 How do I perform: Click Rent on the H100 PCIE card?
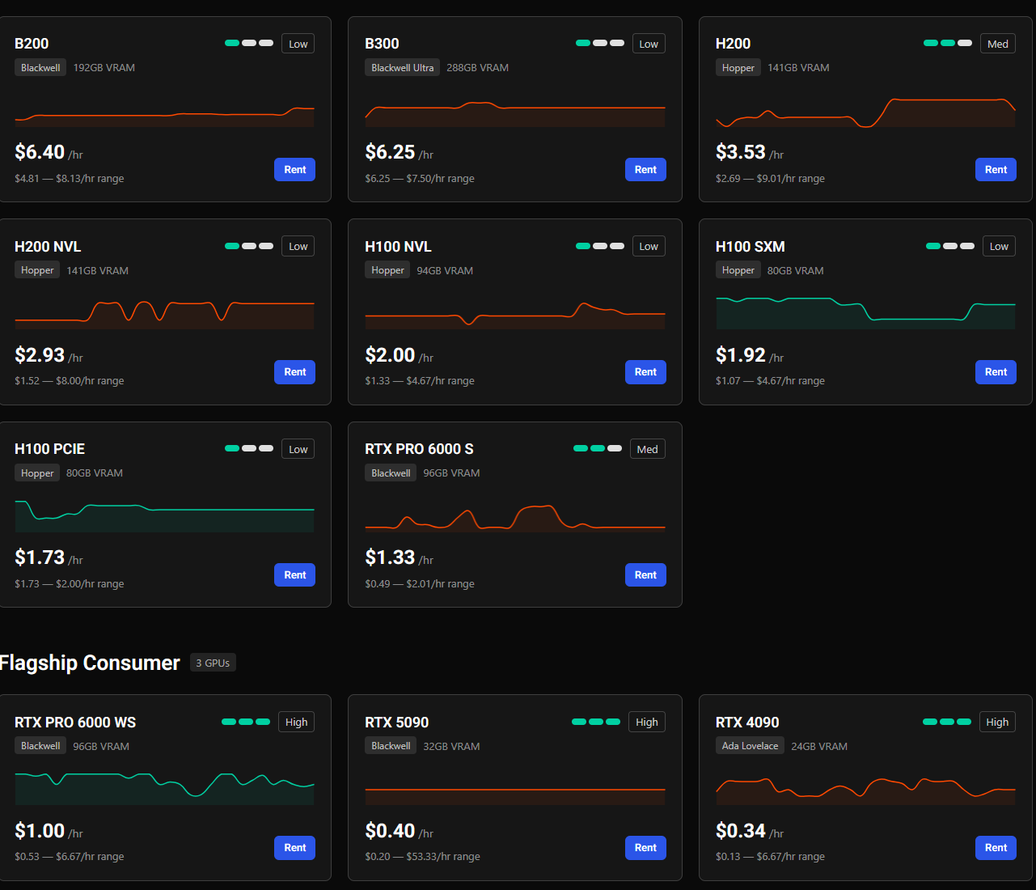point(295,575)
